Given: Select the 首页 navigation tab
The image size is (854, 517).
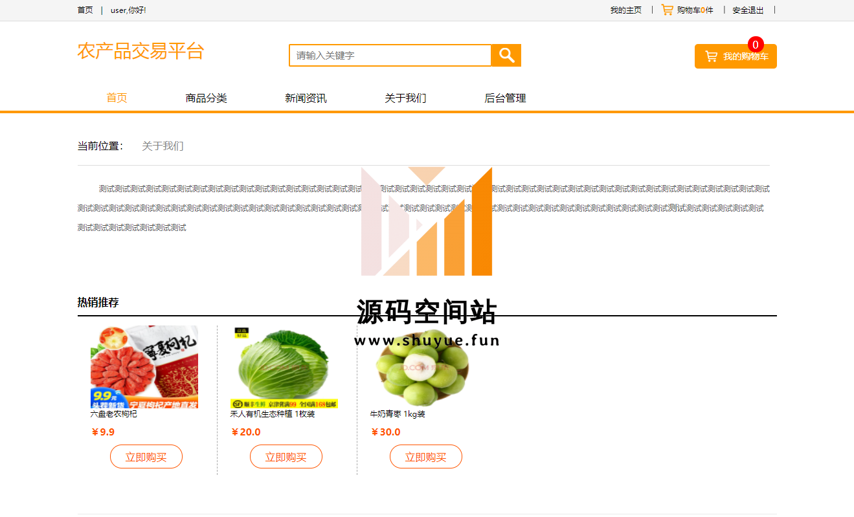Looking at the screenshot, I should [117, 98].
